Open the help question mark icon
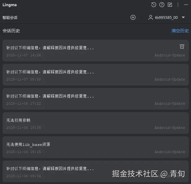Screen dimensions: 191x184 point(162,5)
